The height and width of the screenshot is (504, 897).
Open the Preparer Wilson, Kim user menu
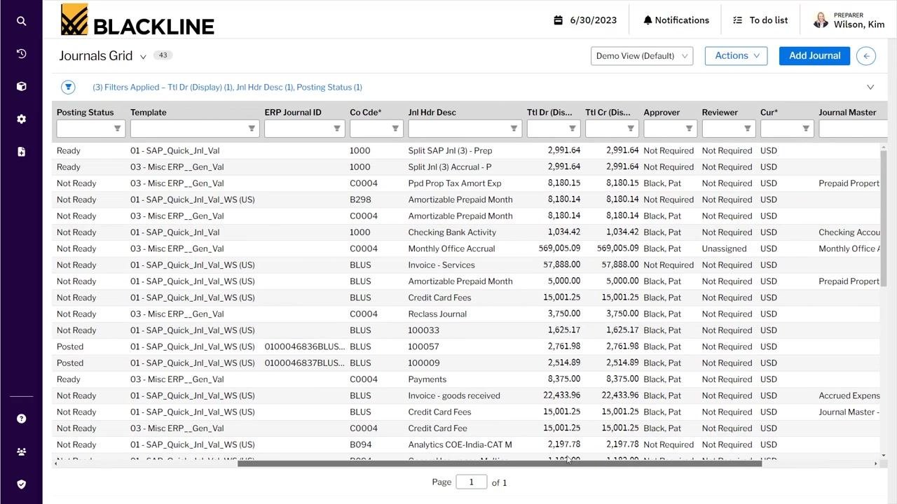849,20
